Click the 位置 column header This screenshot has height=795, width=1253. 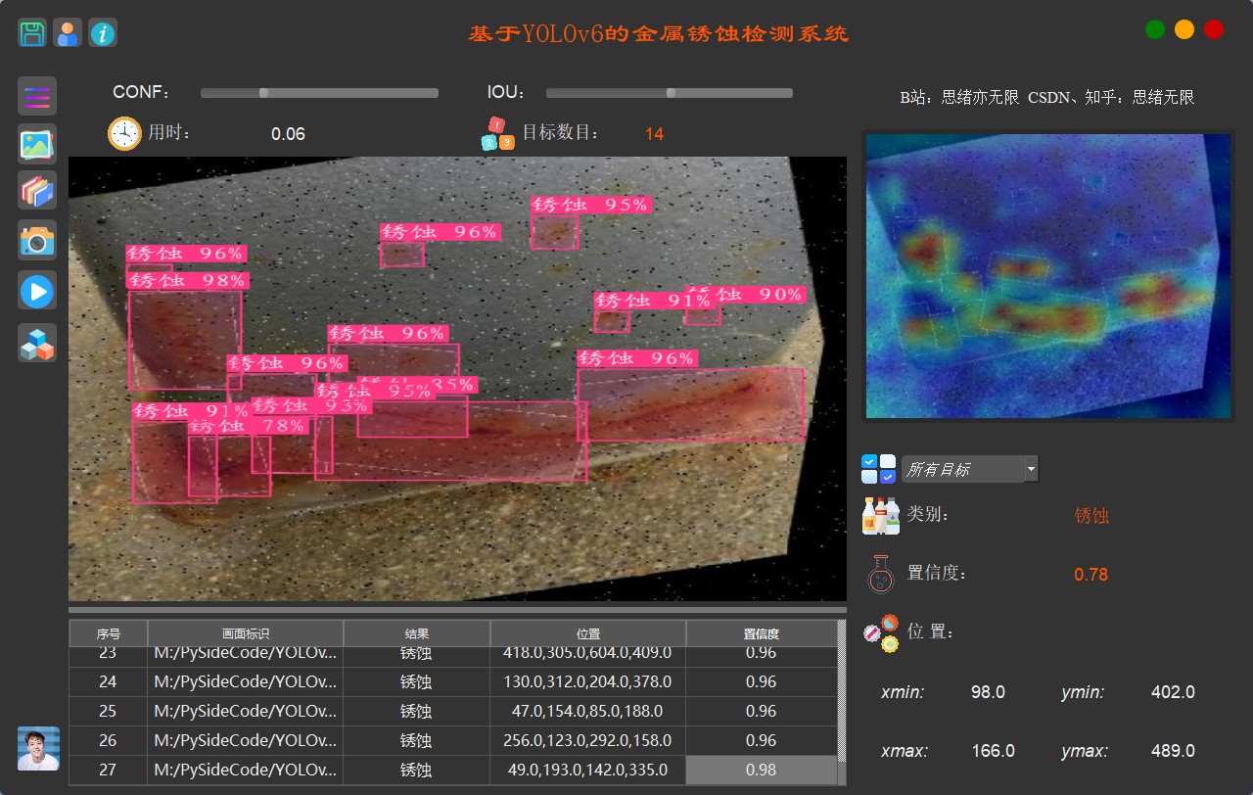[x=587, y=633]
